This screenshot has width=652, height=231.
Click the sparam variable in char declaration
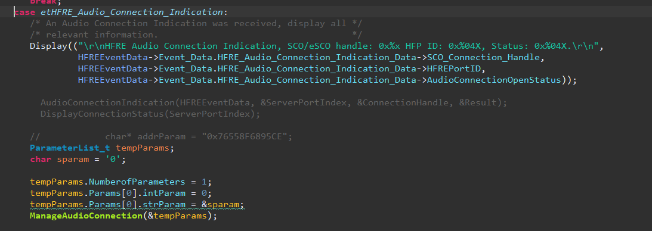coord(73,159)
